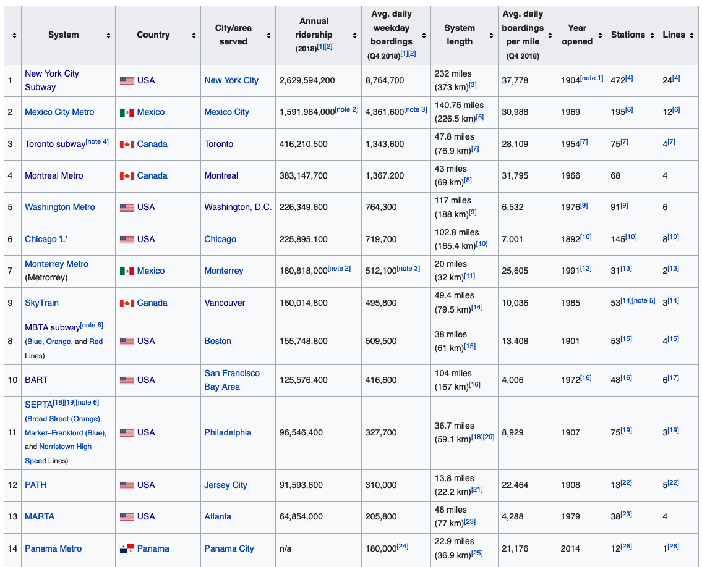
Task: Sort by Country column arrows
Action: (193, 36)
